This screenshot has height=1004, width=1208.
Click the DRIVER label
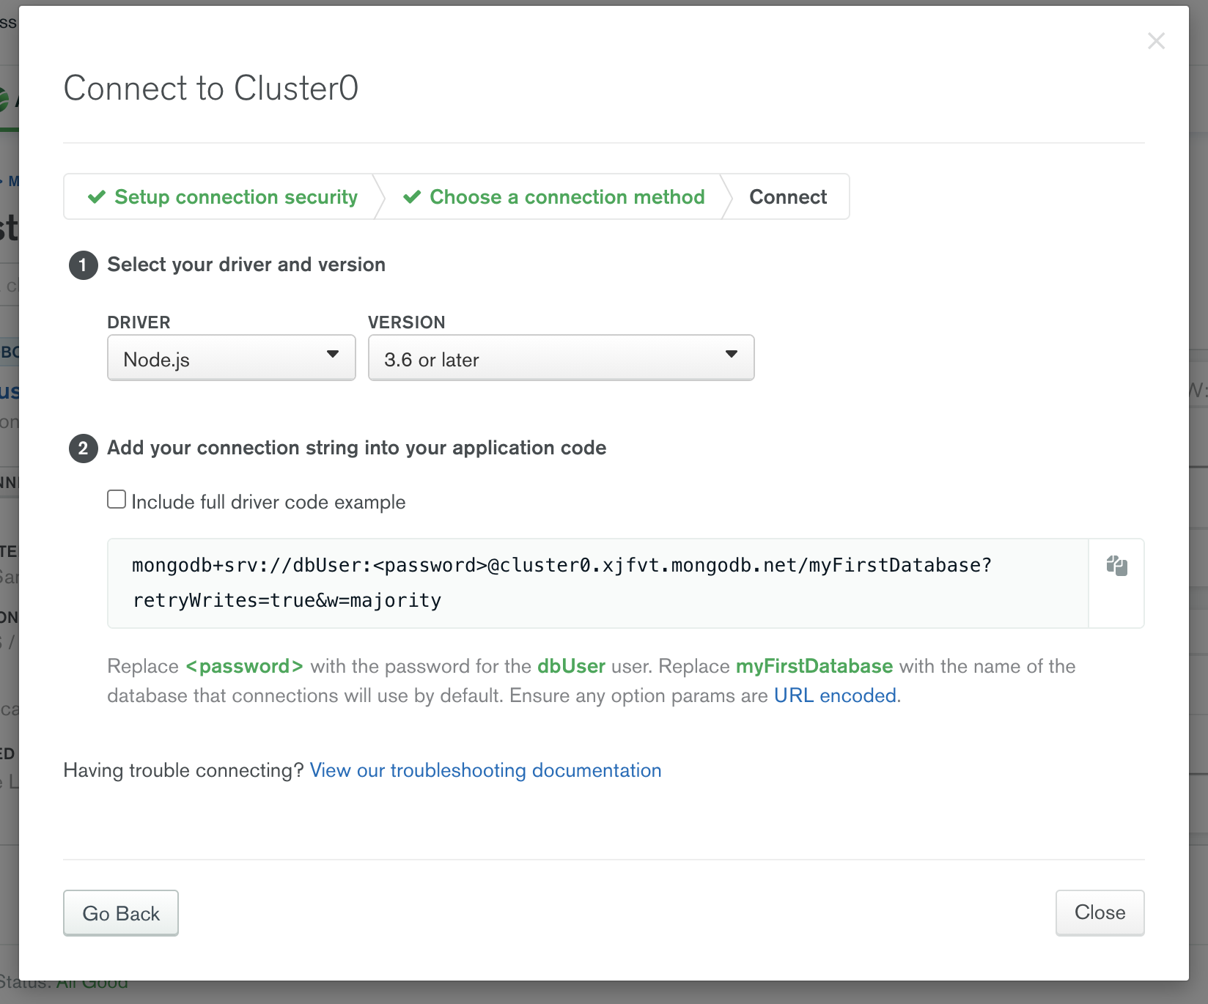(139, 322)
